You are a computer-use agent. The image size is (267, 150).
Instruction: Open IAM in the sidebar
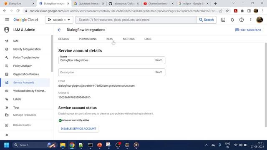click(25, 41)
